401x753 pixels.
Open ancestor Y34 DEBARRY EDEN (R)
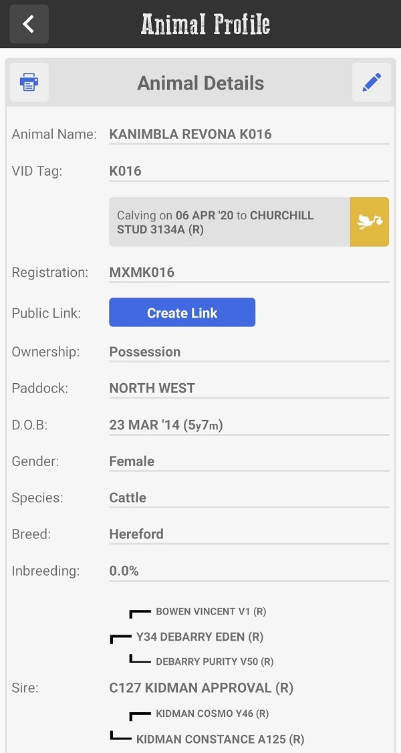(x=200, y=637)
